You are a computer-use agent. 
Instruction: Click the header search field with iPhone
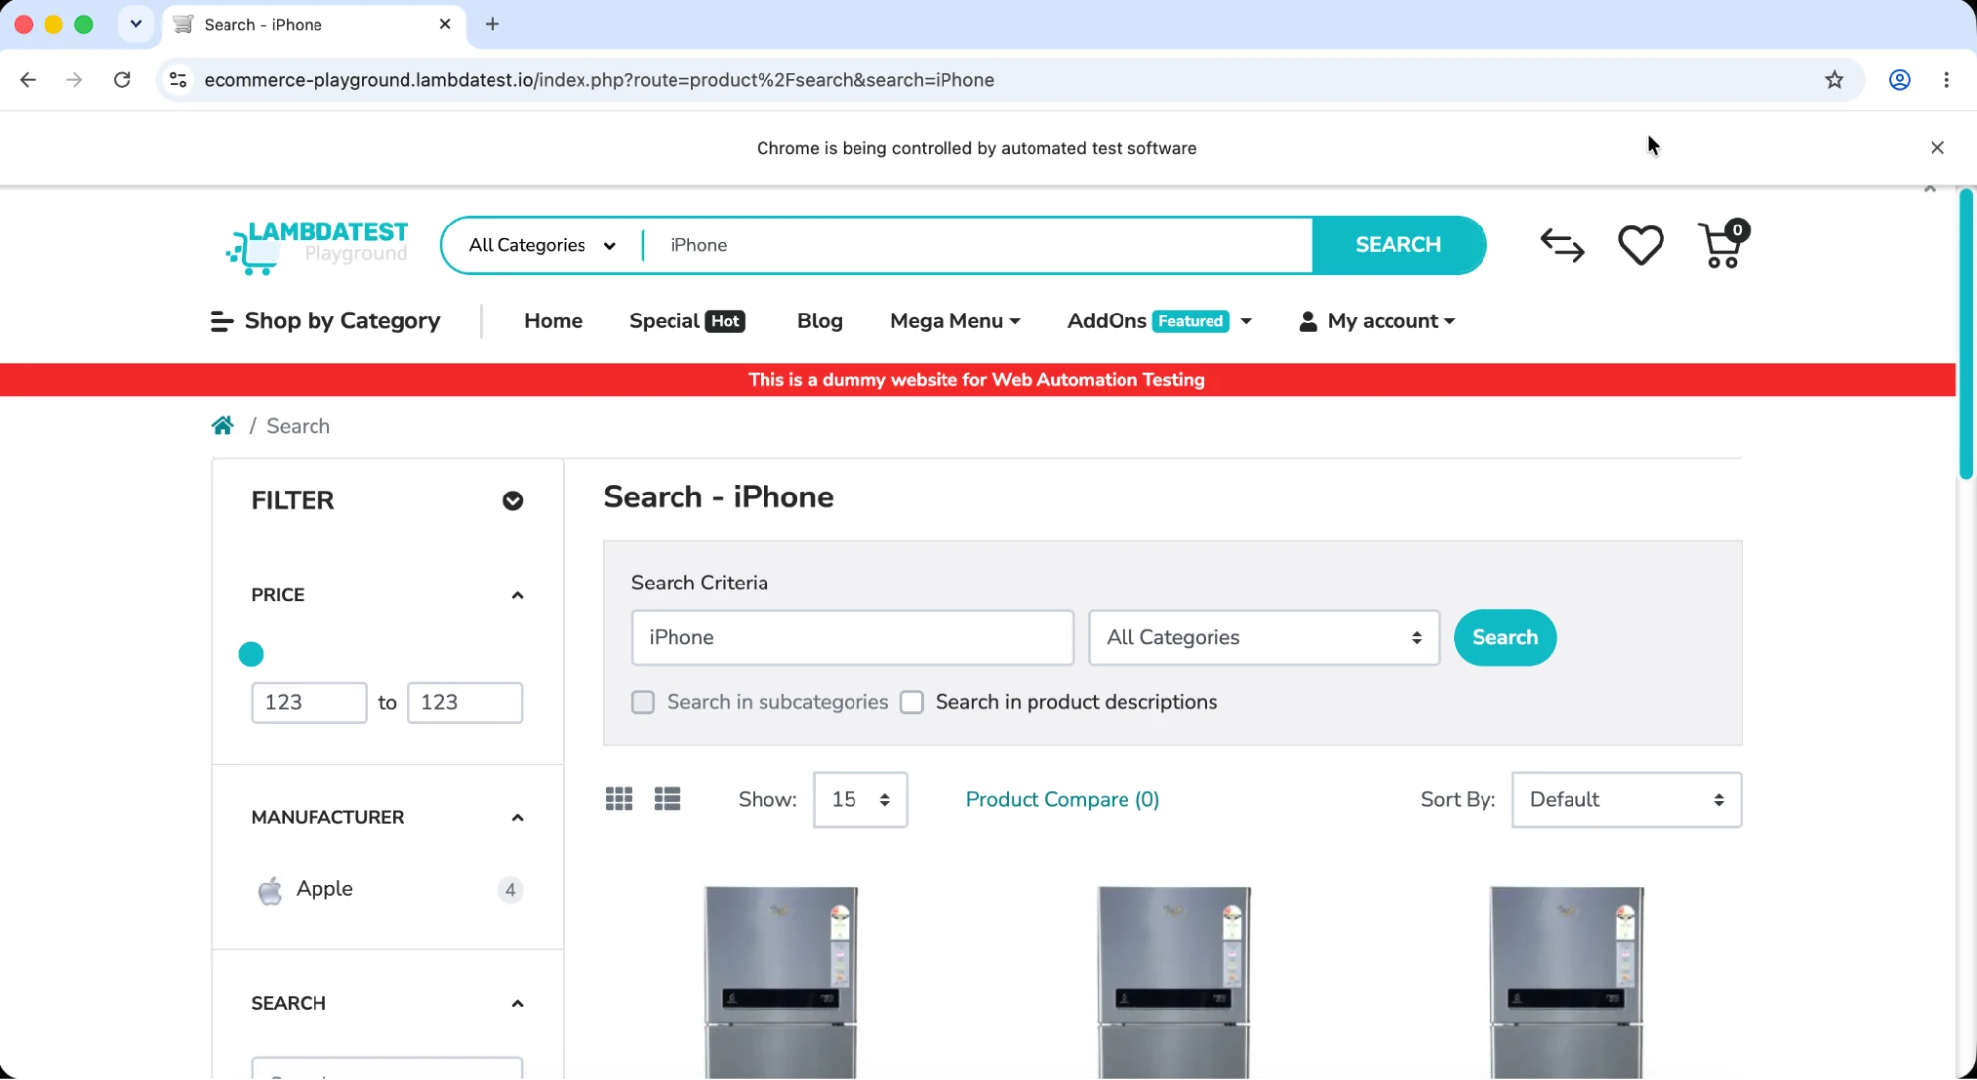[979, 245]
